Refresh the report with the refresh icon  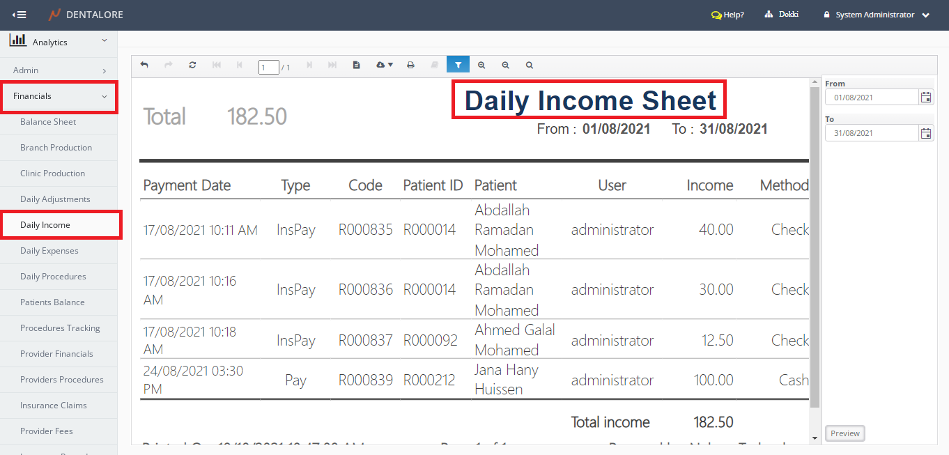192,65
